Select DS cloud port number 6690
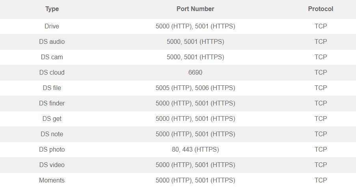This screenshot has width=356, height=188. pyautogui.click(x=195, y=73)
